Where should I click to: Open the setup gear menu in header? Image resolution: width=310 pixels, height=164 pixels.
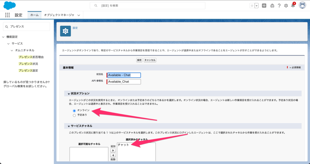click(286, 6)
